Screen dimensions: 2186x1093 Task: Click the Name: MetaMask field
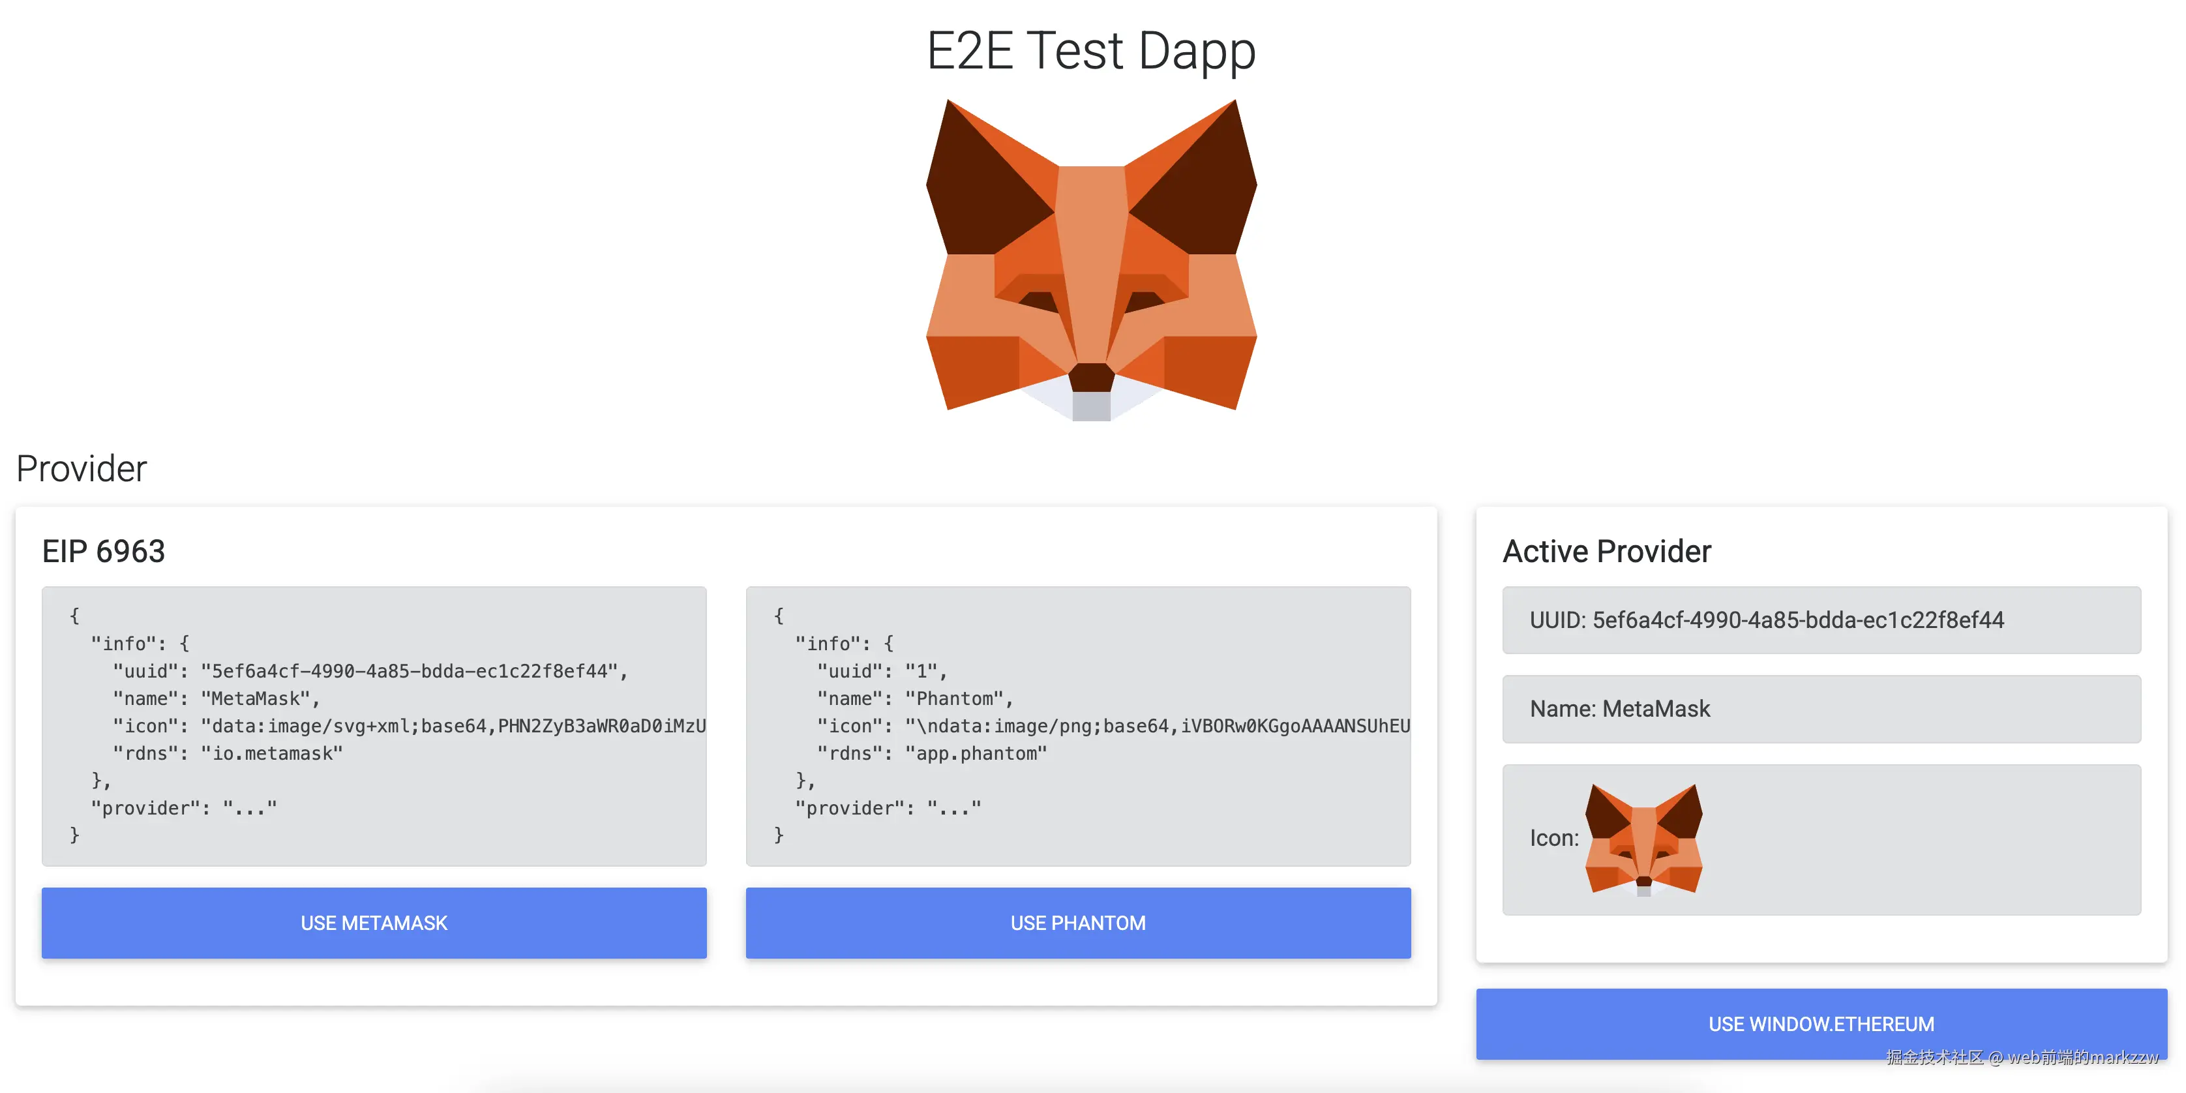(x=1821, y=710)
